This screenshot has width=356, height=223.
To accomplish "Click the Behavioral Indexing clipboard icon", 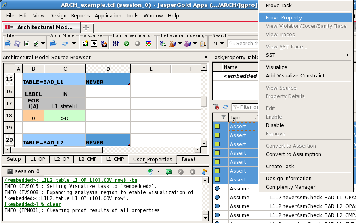I will [x=202, y=43].
